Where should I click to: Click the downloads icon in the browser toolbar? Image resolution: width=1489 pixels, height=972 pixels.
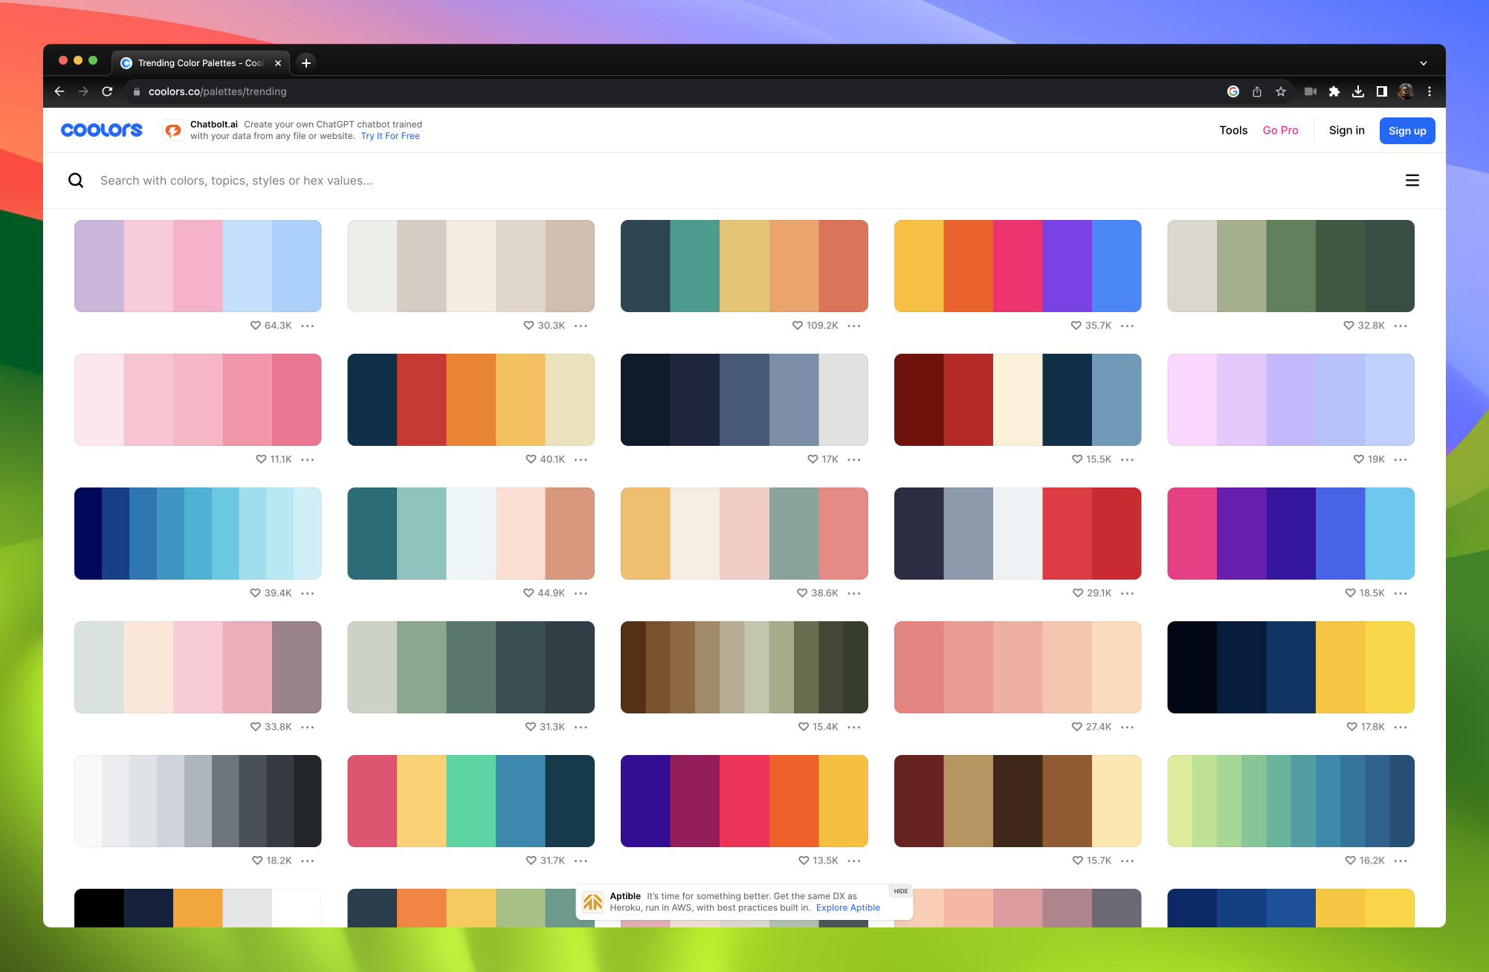click(x=1359, y=91)
